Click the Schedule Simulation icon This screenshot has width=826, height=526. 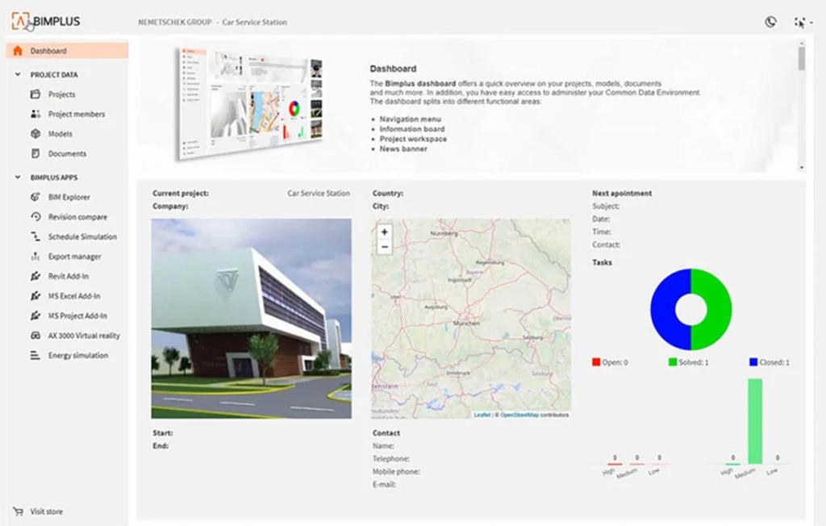point(35,236)
